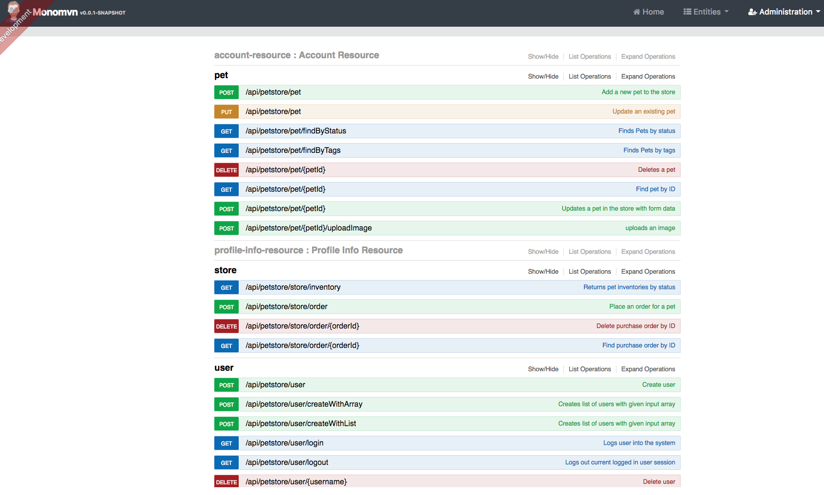Select the GET badge on /api/petstore/pet/findByStatus
This screenshot has width=824, height=495.
pyautogui.click(x=226, y=131)
